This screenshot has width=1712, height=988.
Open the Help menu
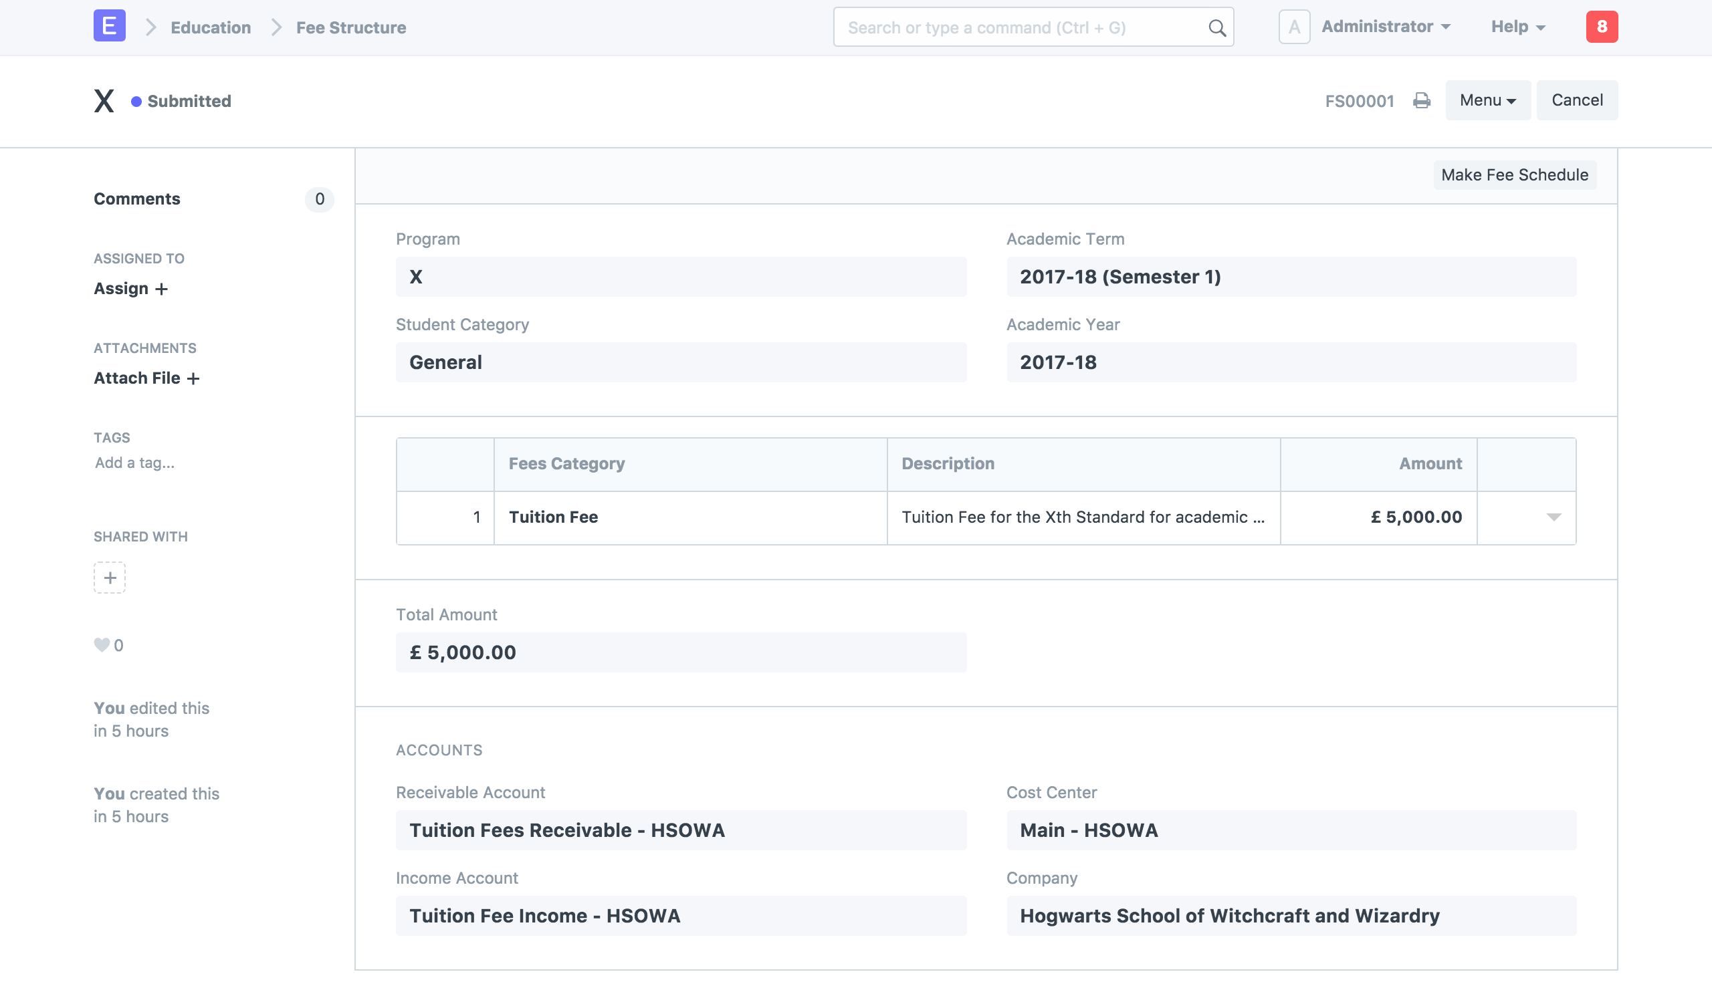[1517, 27]
